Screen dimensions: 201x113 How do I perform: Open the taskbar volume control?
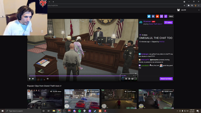[x=187, y=111]
